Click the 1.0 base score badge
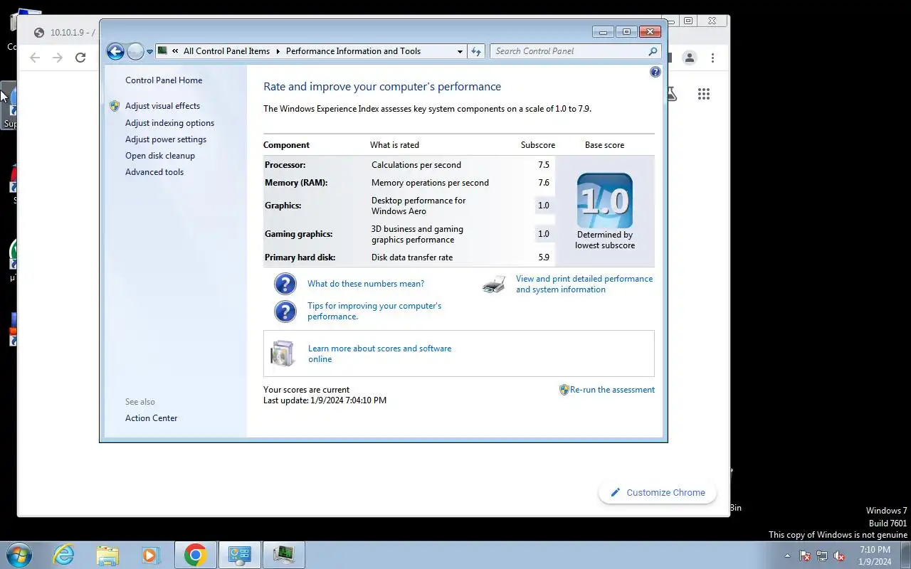 coord(605,201)
